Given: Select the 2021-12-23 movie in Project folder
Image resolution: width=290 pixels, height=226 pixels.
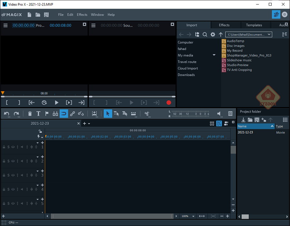Looking at the screenshot, I should click(245, 132).
